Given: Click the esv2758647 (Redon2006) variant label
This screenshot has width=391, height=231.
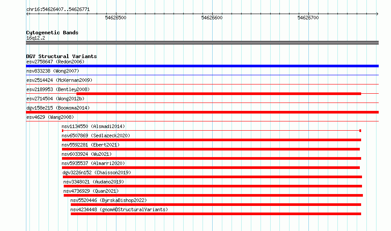Looking at the screenshot, I should [55, 62].
